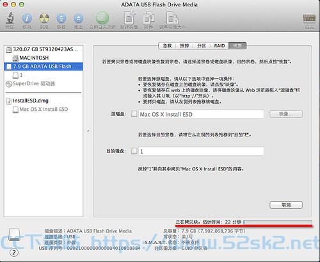
Task: Select volume 1 under the ADATA drive
Action: pyautogui.click(x=44, y=75)
